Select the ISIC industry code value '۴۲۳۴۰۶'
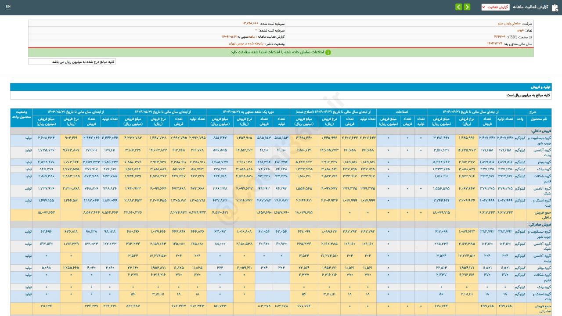The width and height of the screenshot is (562, 316). pyautogui.click(x=500, y=37)
